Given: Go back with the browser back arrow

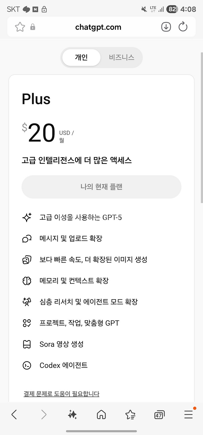Looking at the screenshot, I should pos(14,414).
